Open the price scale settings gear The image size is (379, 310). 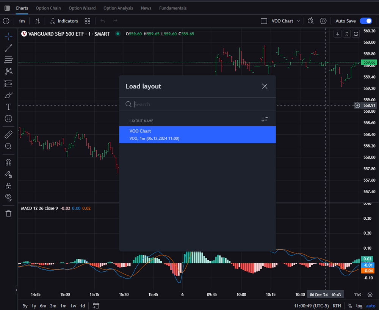point(370,295)
